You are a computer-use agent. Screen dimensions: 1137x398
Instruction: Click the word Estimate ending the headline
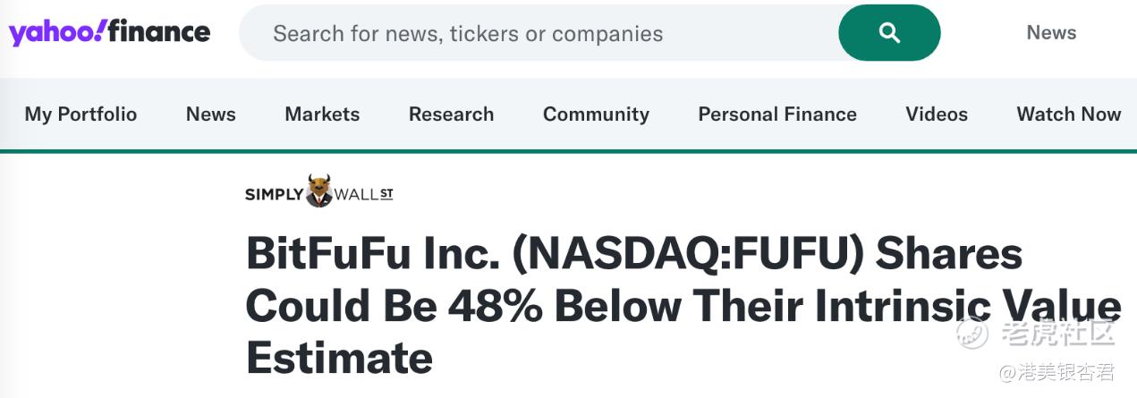[x=339, y=357]
